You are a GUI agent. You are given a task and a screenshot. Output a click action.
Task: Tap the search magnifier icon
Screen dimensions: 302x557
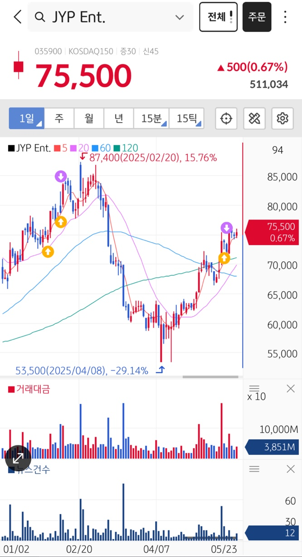click(x=40, y=17)
